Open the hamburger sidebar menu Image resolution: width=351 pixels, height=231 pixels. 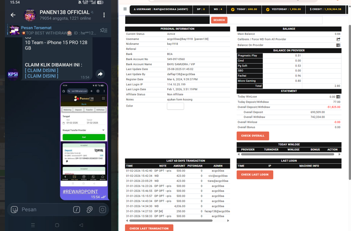125,9
